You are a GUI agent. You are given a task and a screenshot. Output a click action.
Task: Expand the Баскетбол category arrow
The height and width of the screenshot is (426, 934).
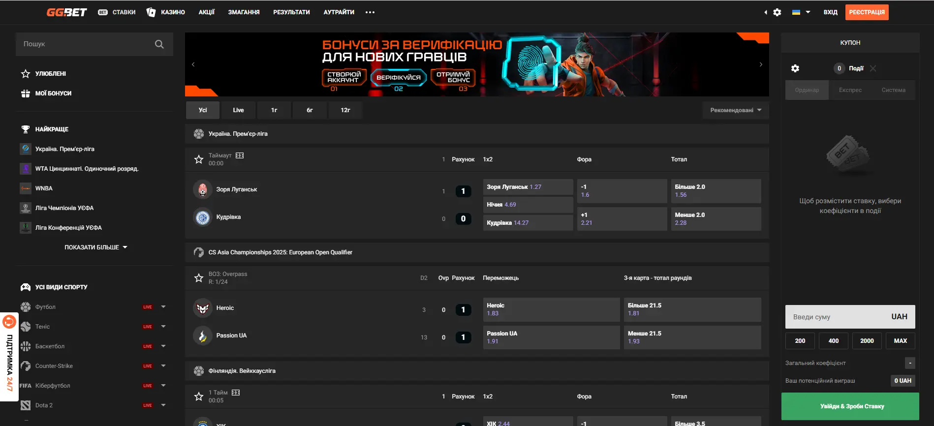point(163,346)
